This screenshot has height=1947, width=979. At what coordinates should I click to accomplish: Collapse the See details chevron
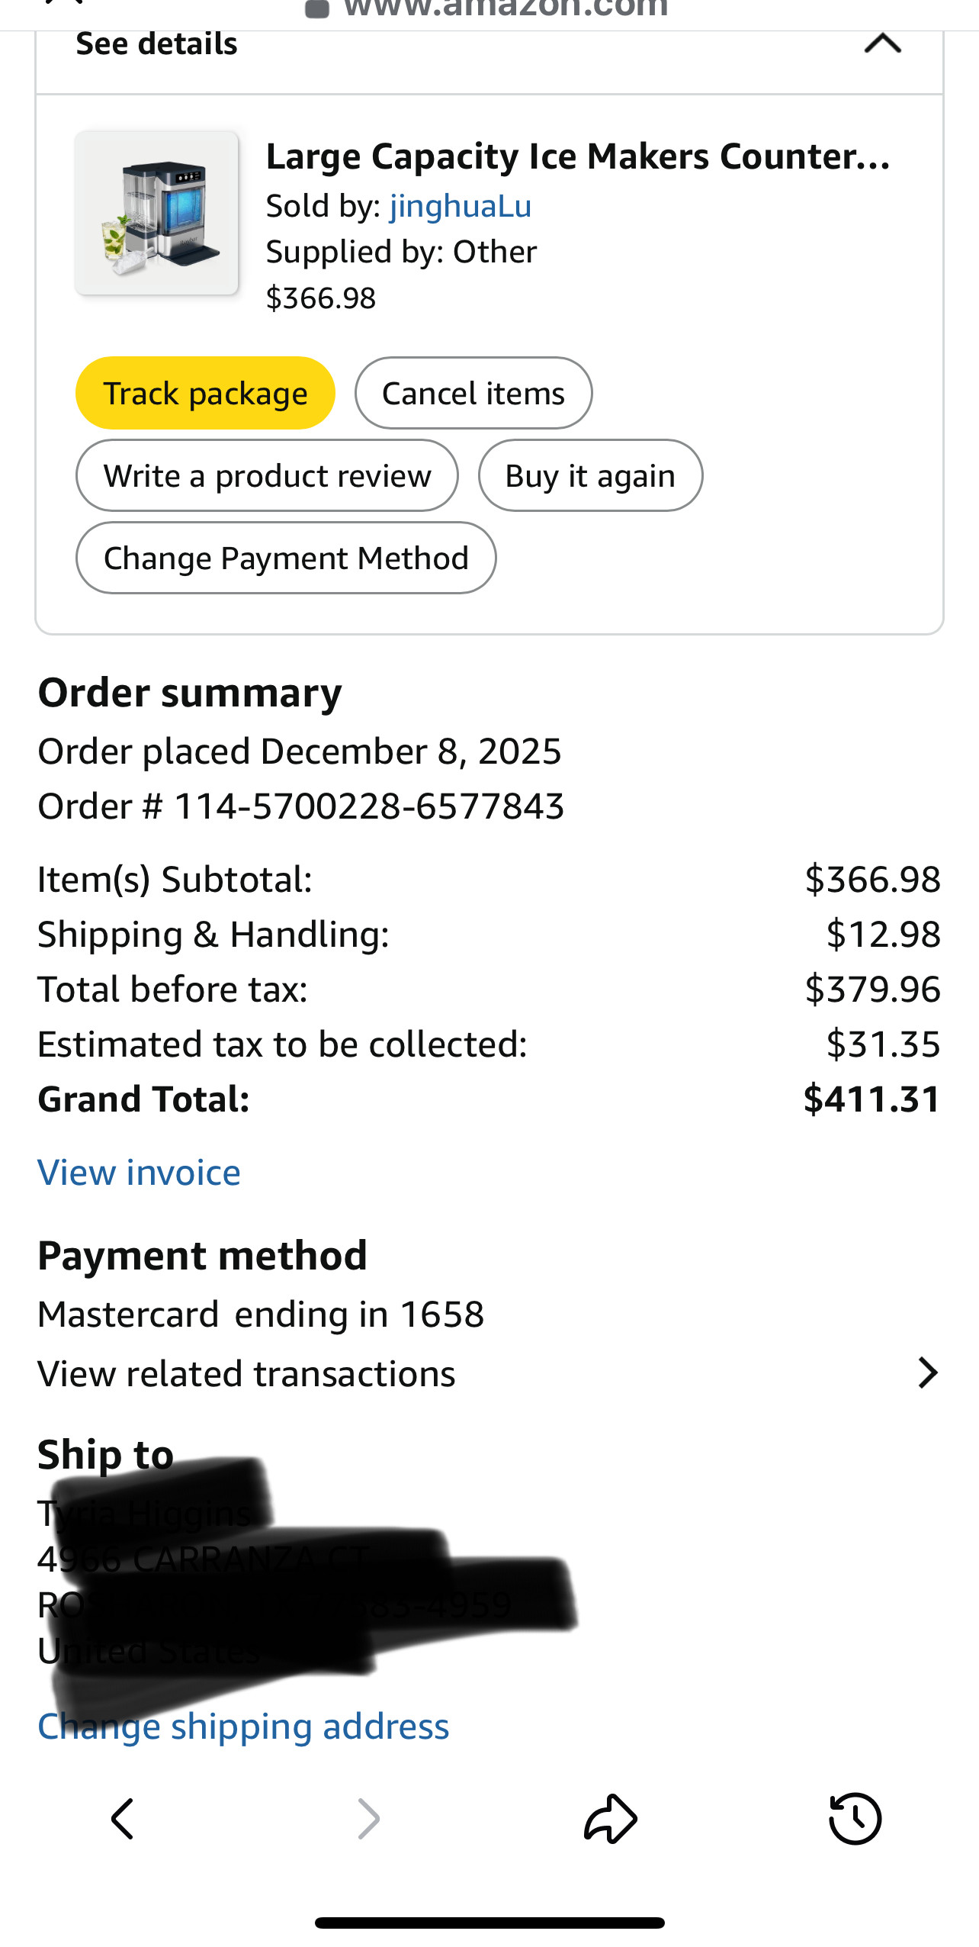point(882,43)
